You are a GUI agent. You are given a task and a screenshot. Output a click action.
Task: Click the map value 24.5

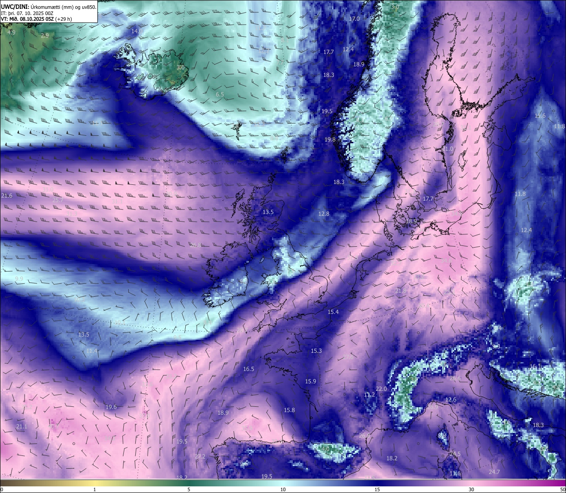(x=455, y=454)
